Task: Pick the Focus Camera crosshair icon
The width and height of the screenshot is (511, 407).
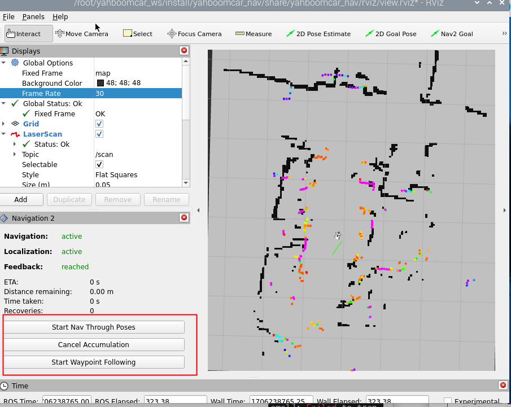Action: [172, 33]
